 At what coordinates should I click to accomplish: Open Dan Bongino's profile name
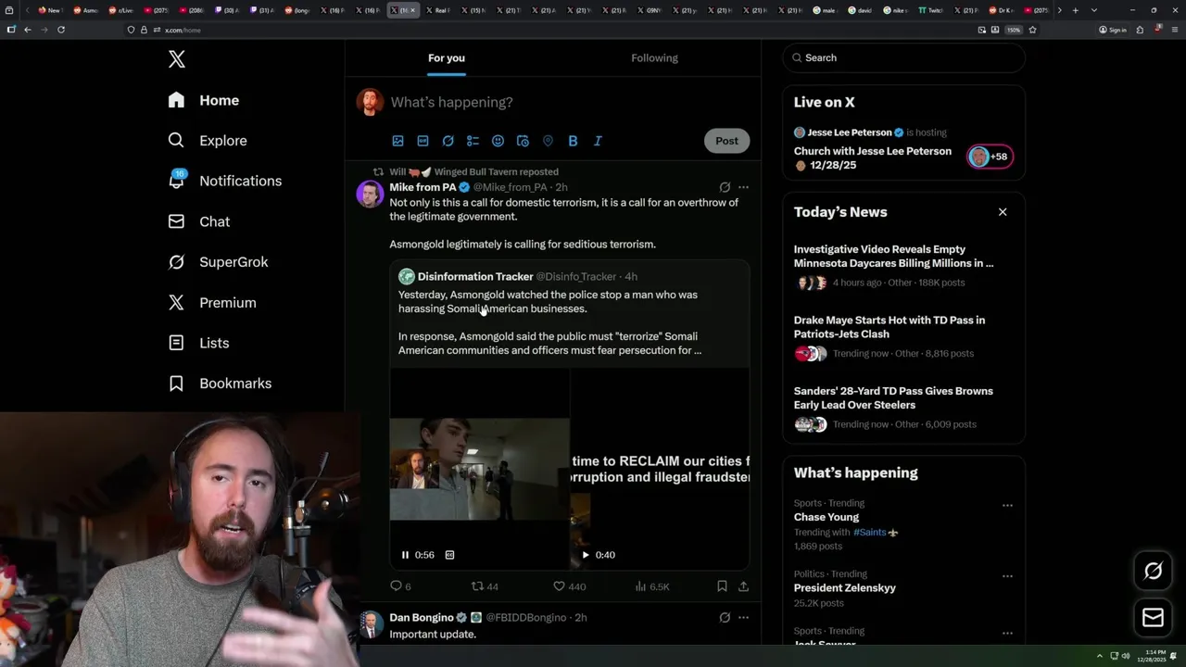tap(422, 618)
